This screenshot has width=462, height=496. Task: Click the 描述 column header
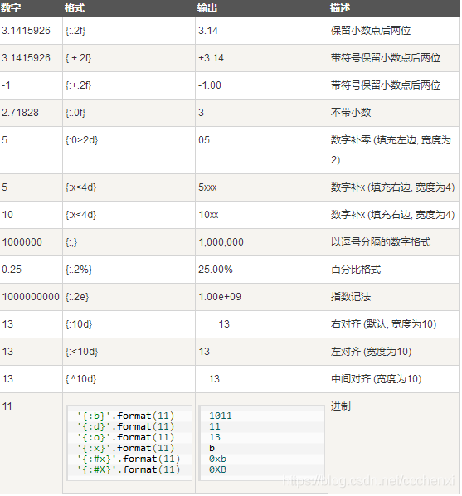click(x=340, y=8)
